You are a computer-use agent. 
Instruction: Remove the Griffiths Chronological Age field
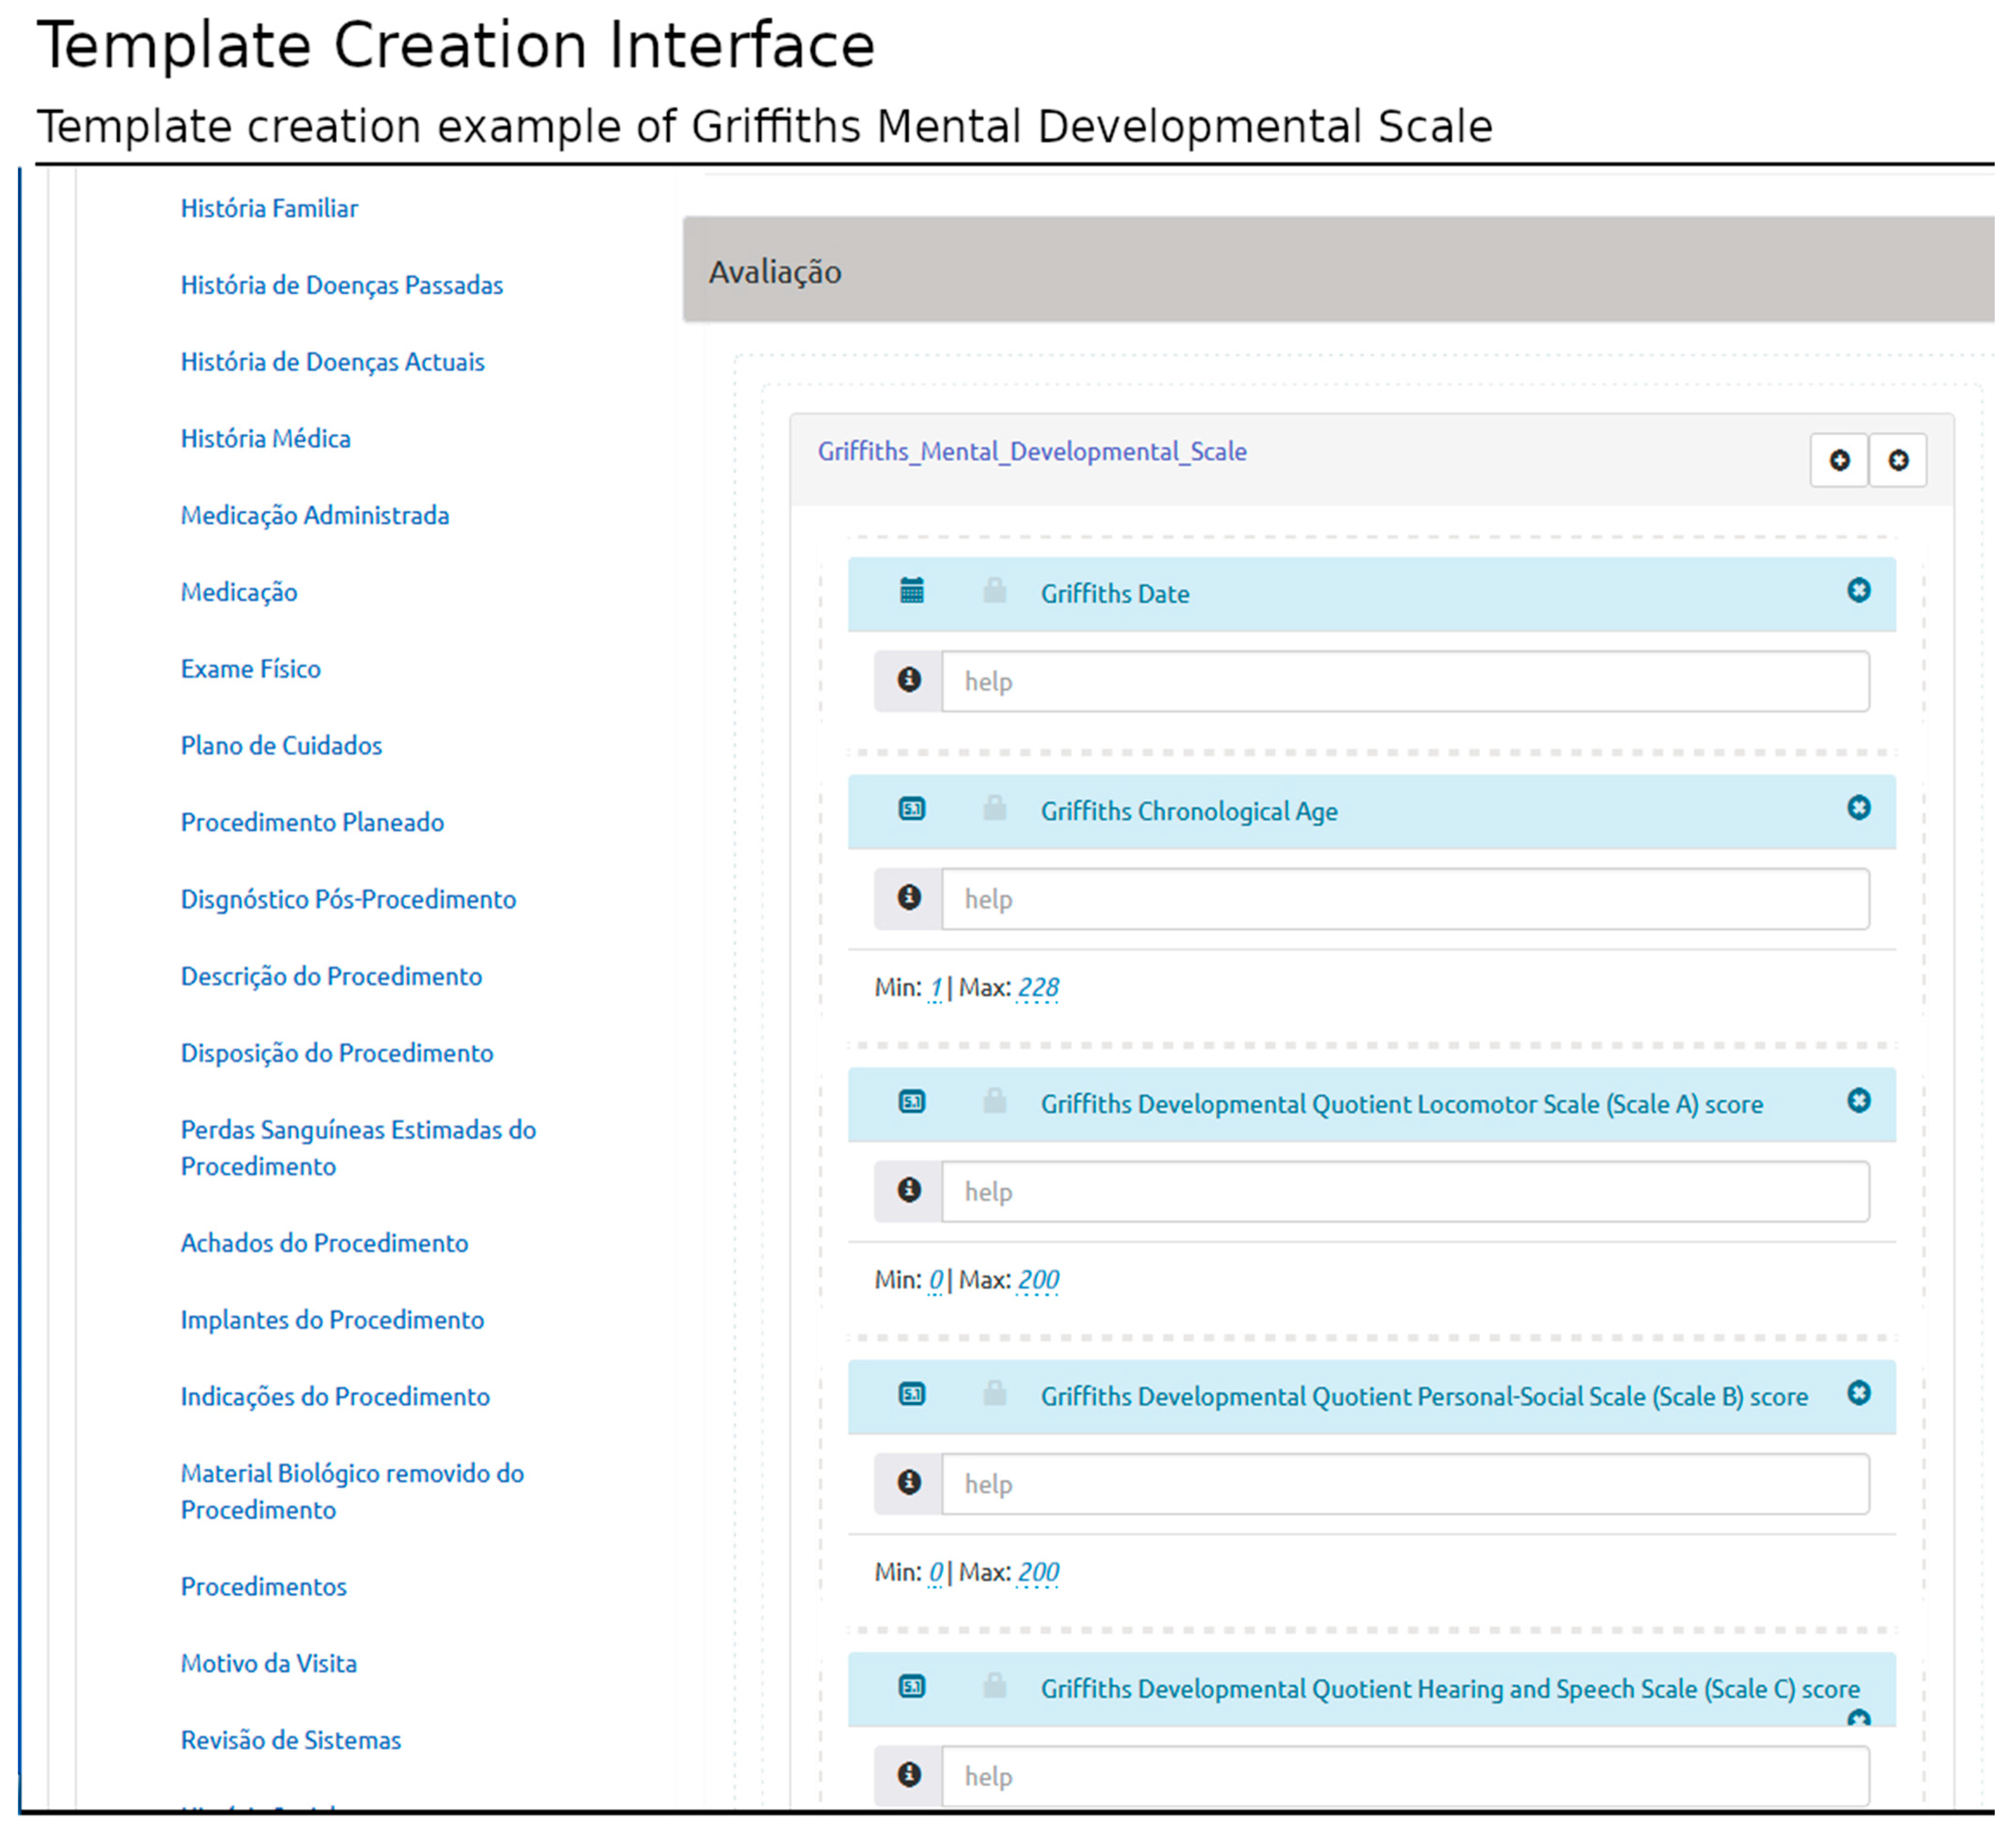pyautogui.click(x=1858, y=807)
